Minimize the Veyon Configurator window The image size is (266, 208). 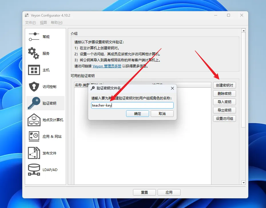[x=216, y=15]
